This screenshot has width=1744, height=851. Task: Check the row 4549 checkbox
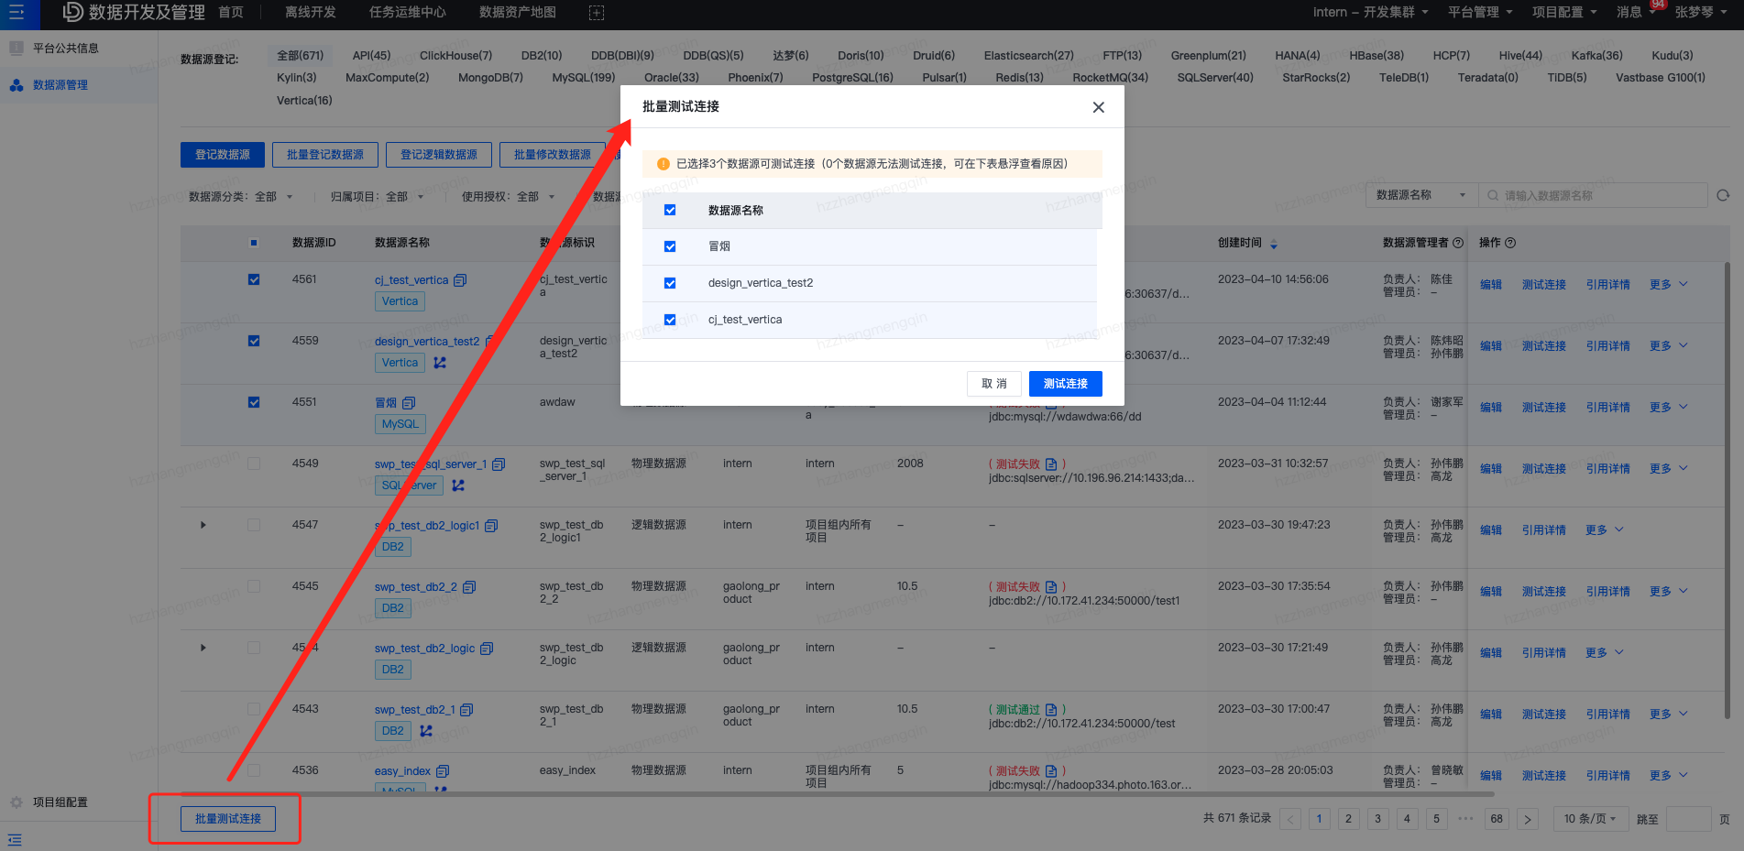(x=254, y=464)
